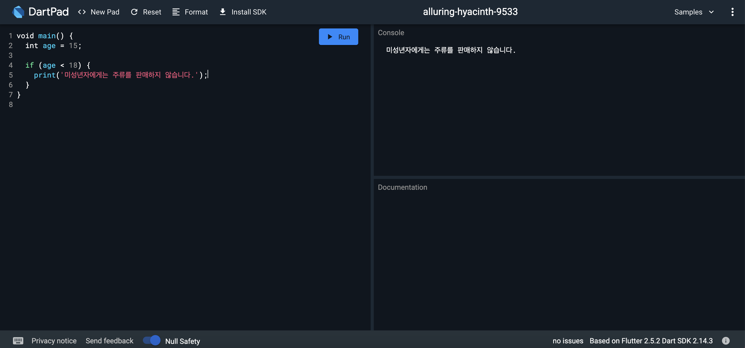Click the DartPad logo icon
This screenshot has width=745, height=348.
18,12
